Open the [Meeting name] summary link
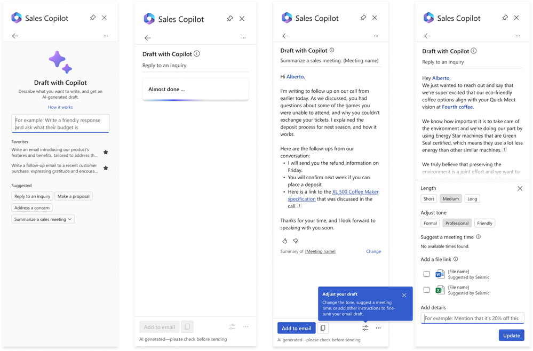 320,251
